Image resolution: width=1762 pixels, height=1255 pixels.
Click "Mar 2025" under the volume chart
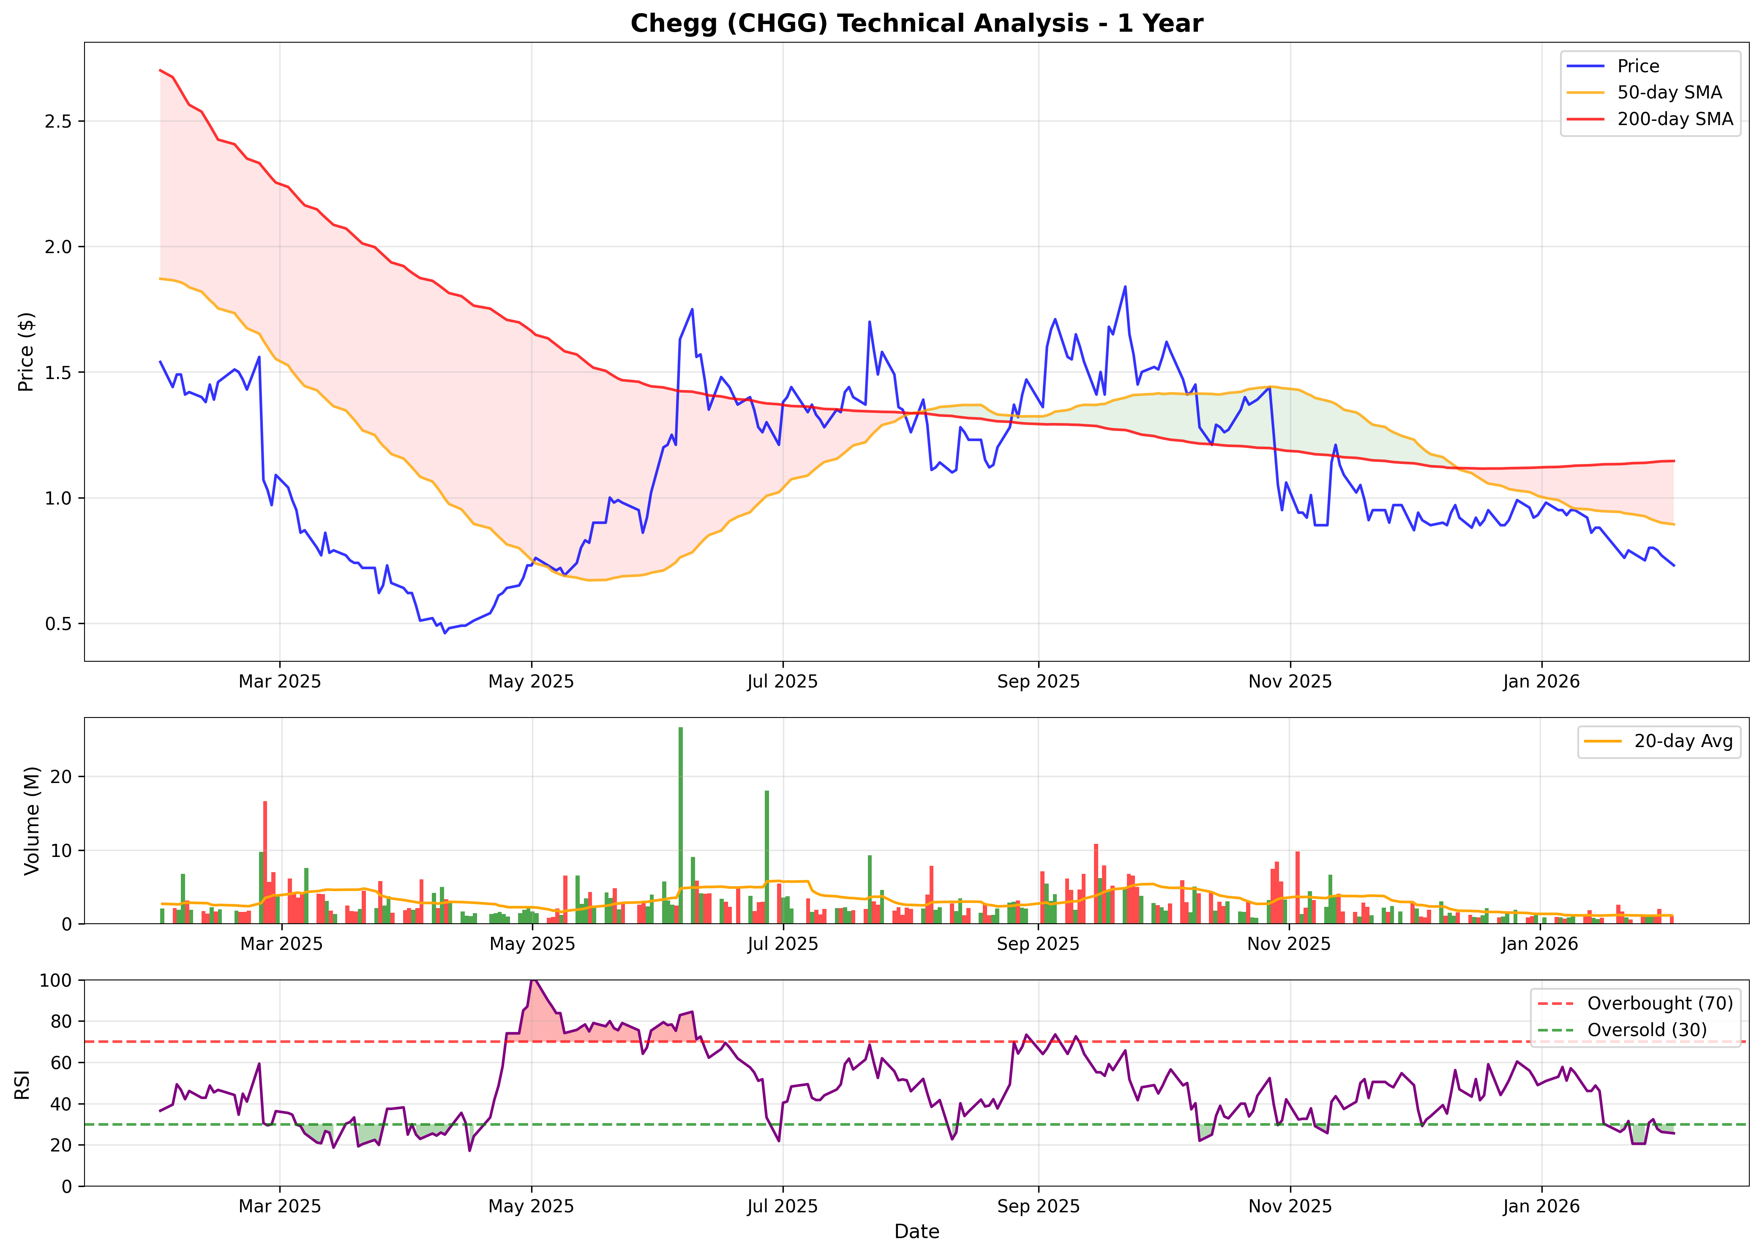281,944
